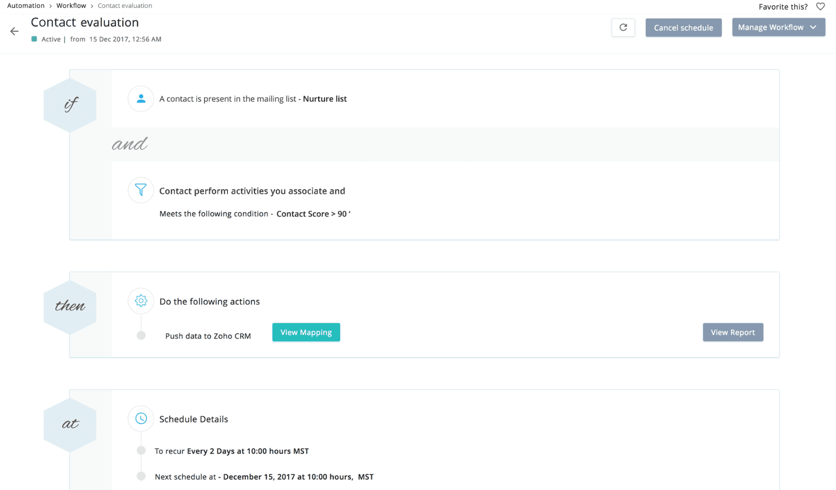Click the clock schedule icon
This screenshot has width=836, height=490.
pos(141,419)
